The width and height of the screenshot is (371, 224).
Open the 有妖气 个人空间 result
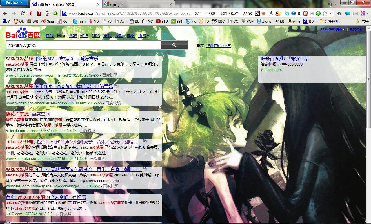click(46, 197)
